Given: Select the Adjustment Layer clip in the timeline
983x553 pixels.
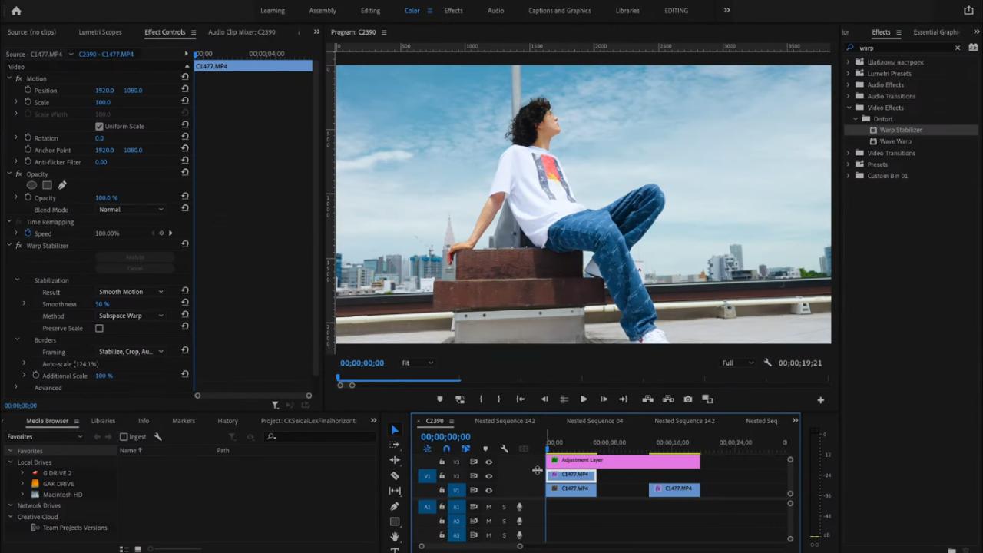Looking at the screenshot, I should coord(622,459).
